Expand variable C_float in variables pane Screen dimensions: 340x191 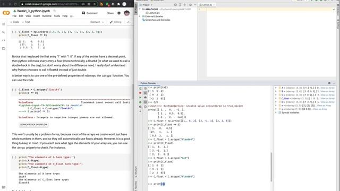click(x=276, y=99)
